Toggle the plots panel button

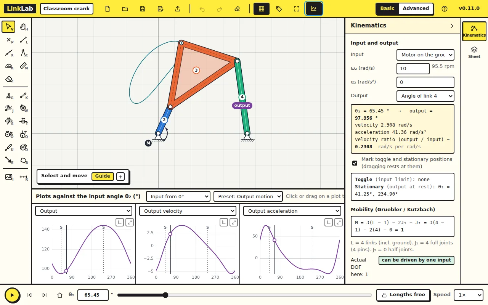click(314, 9)
